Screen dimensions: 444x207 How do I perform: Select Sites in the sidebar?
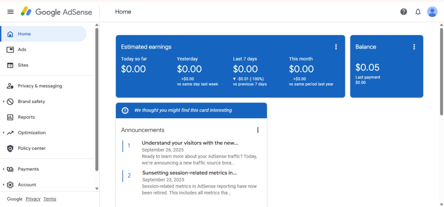coord(23,65)
